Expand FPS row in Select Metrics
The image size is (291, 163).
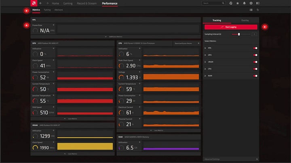coord(205,48)
